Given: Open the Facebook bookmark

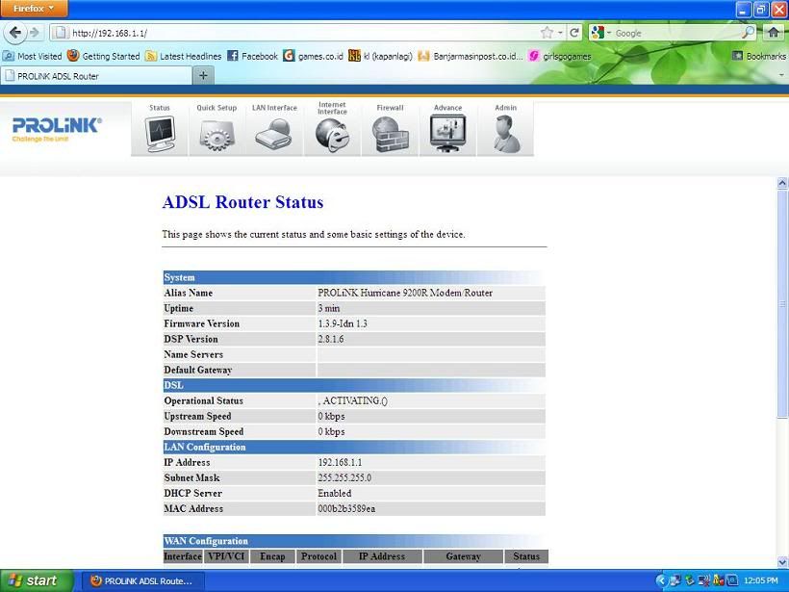Looking at the screenshot, I should (253, 56).
